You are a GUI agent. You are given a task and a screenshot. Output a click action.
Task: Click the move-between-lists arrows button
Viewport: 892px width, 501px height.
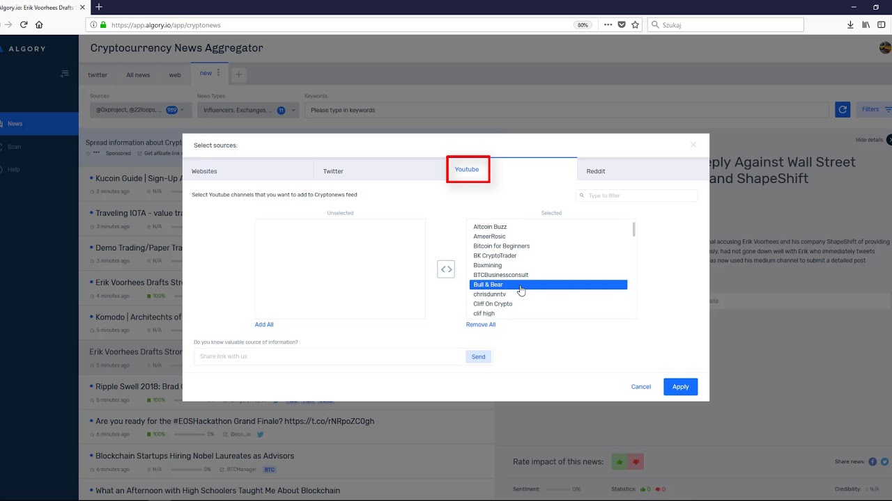446,269
